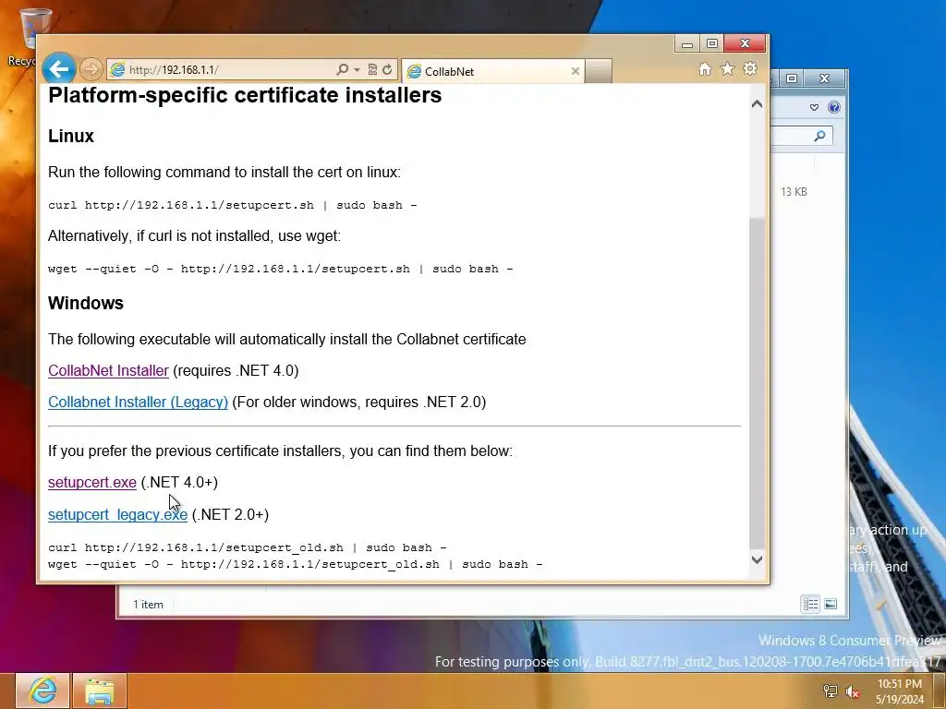Open the Favorites star icon
946x709 pixels.
click(x=728, y=69)
